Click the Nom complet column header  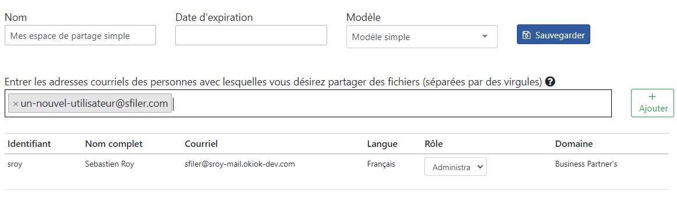(114, 143)
